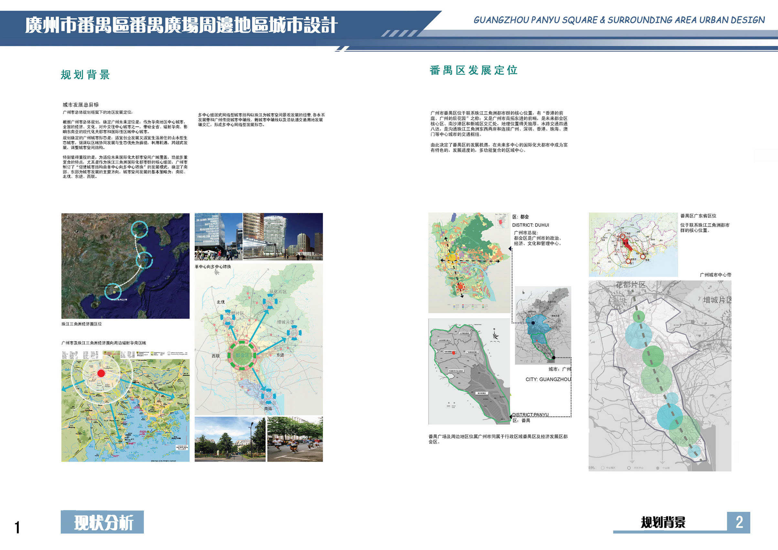Click the text '位于联系珠江三角洲都市群的核心位置。'
Viewport: 778px width, 550px height.
tap(705, 228)
